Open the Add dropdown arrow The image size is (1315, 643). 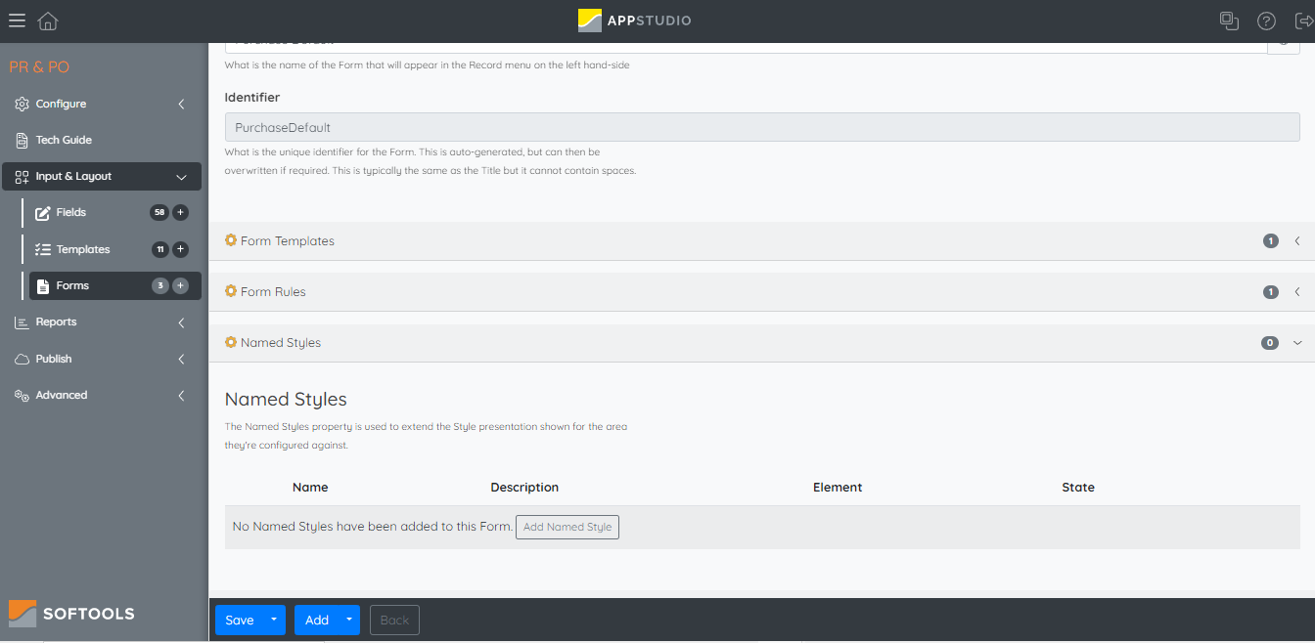[x=349, y=620]
